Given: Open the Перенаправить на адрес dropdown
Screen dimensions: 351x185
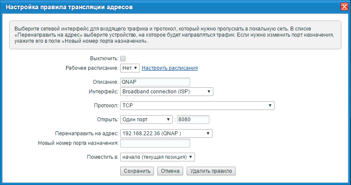Looking at the screenshot, I should (x=166, y=134).
